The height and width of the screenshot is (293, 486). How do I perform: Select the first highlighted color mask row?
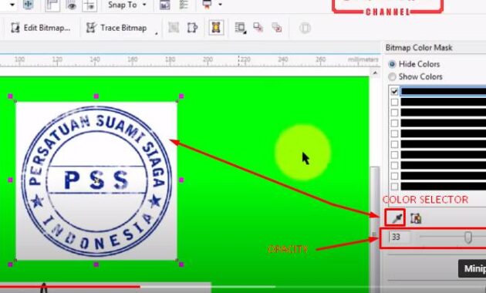coord(444,91)
